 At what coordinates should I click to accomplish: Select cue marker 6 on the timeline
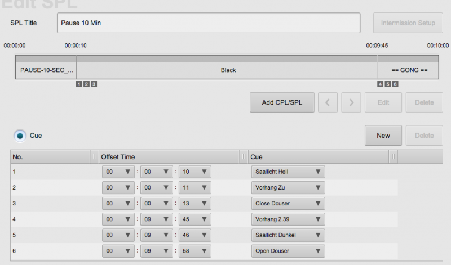point(395,84)
